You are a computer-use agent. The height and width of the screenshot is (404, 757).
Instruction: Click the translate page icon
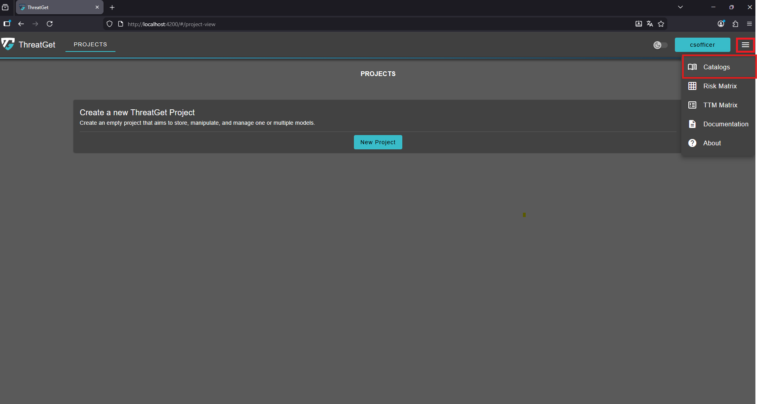650,24
